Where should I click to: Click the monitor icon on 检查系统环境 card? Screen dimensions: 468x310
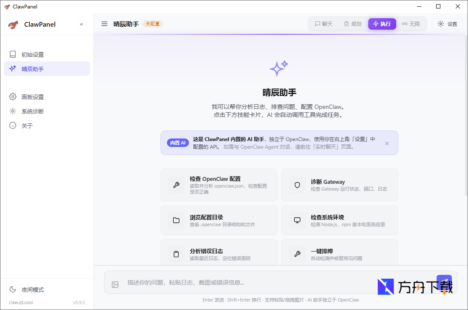point(297,220)
